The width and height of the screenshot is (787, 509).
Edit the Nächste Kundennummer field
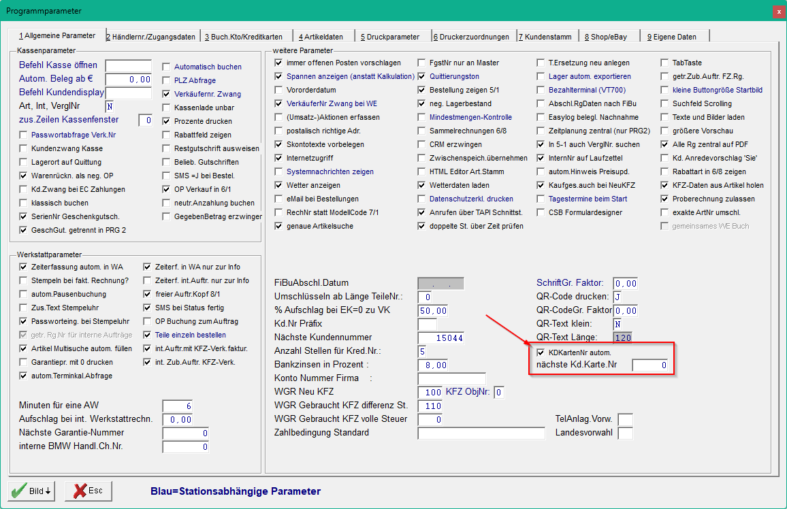point(440,338)
